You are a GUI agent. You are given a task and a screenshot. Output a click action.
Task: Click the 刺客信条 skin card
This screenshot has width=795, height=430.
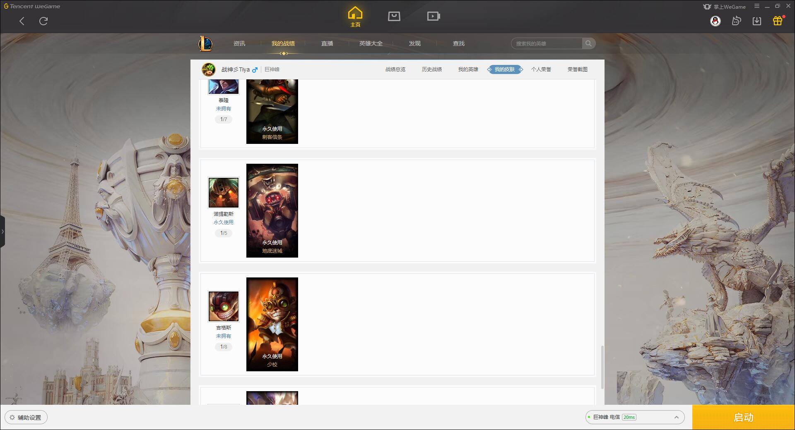click(x=272, y=112)
